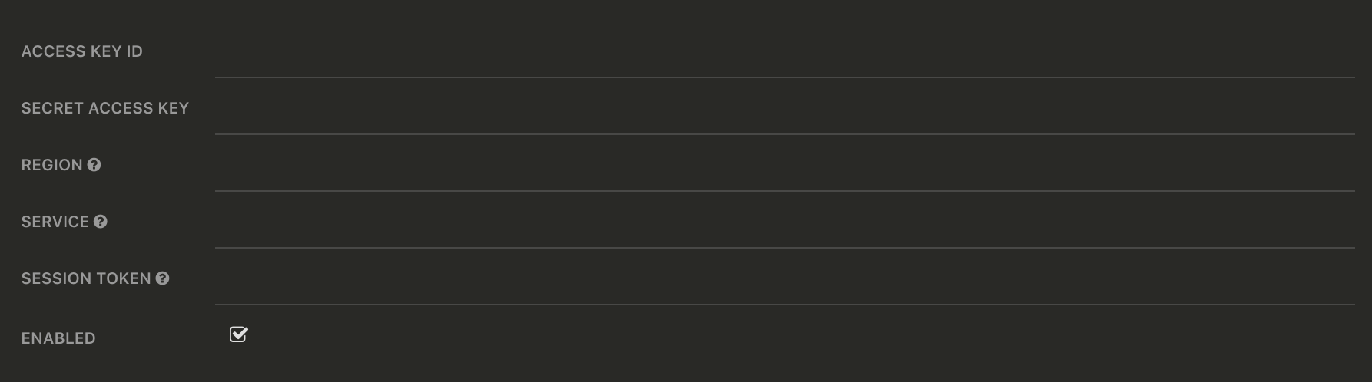Image resolution: width=1372 pixels, height=382 pixels.
Task: Click the REGION label text
Action: (52, 165)
